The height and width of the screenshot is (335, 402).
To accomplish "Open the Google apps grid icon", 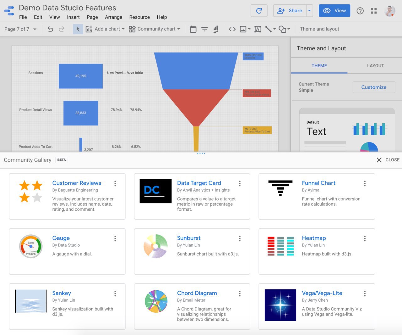I will click(x=374, y=11).
